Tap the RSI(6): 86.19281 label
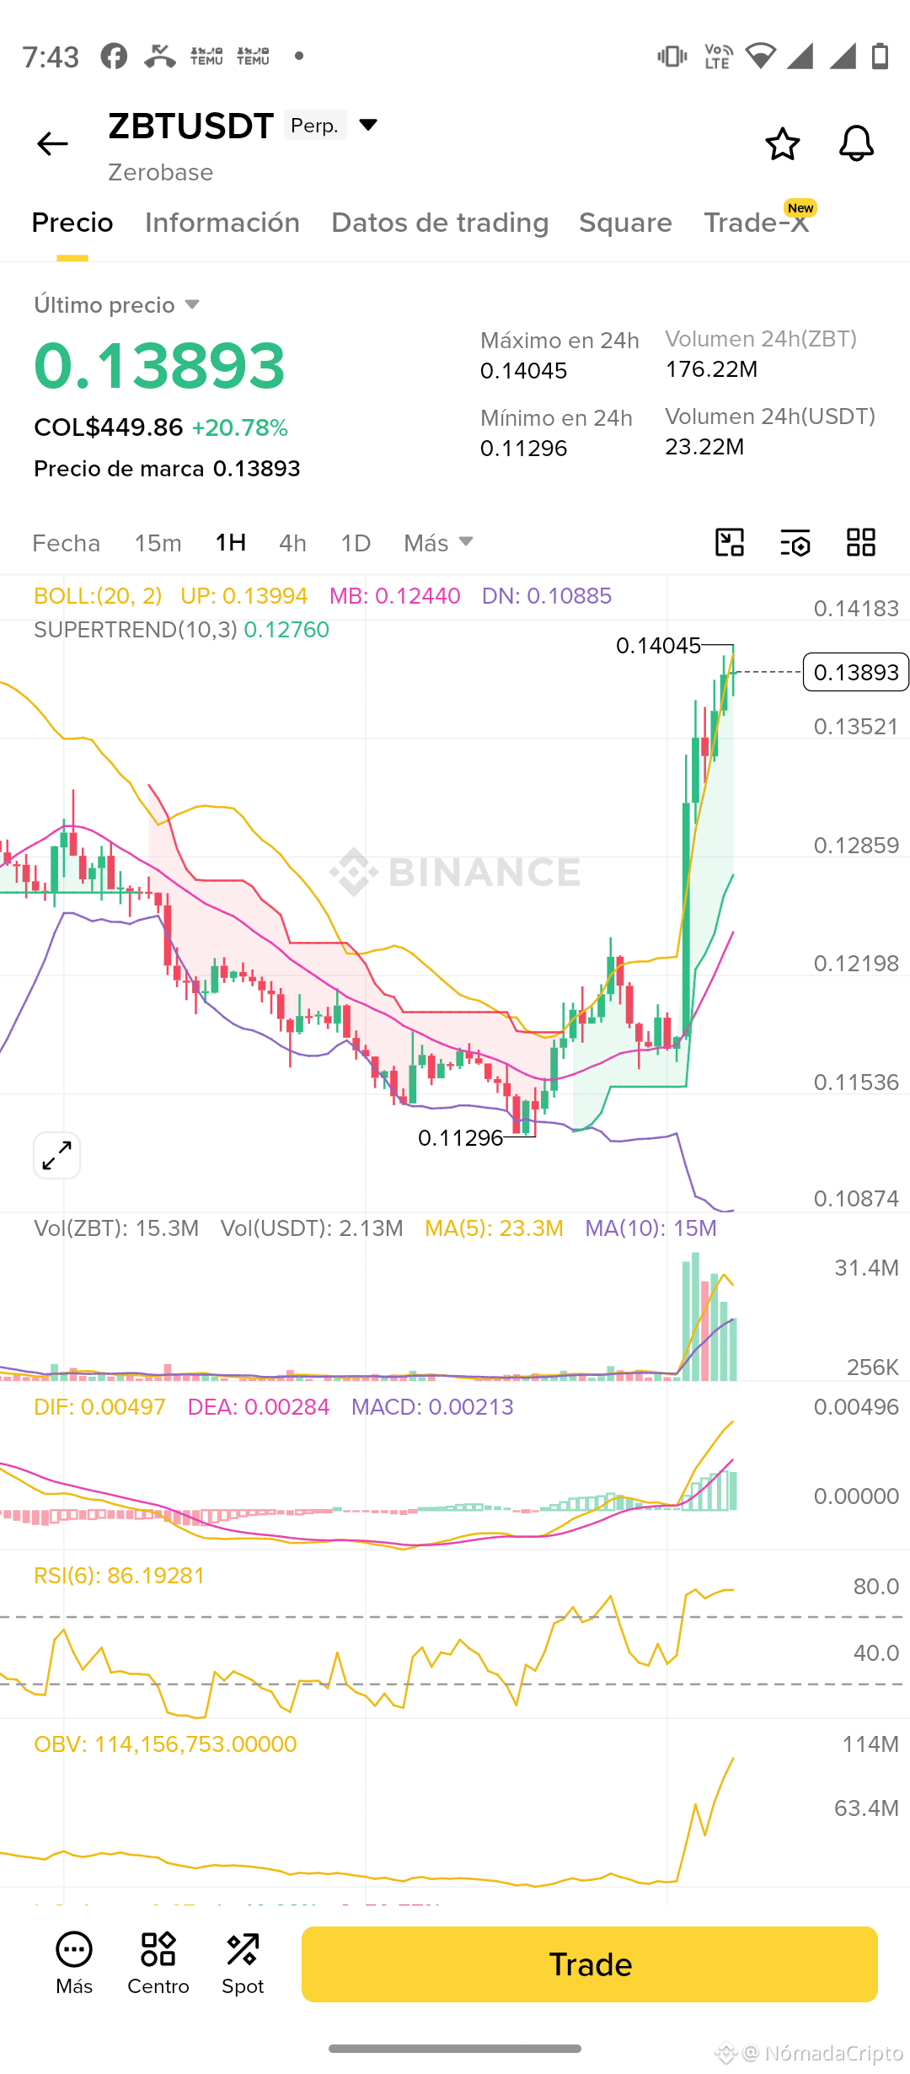Screen dimensions: 910x2074 pyautogui.click(x=119, y=1576)
